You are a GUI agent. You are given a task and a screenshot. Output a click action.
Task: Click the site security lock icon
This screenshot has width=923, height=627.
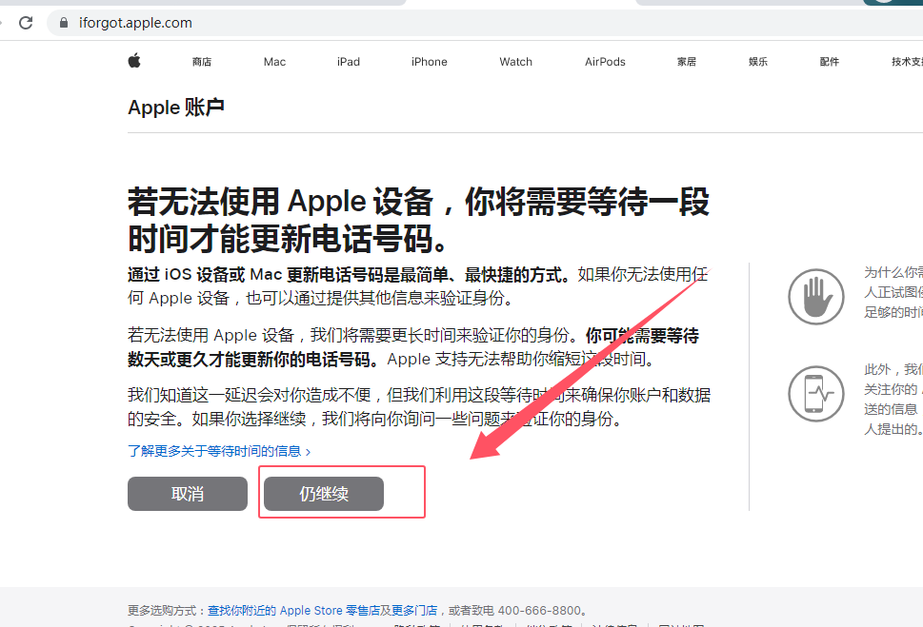coord(64,23)
